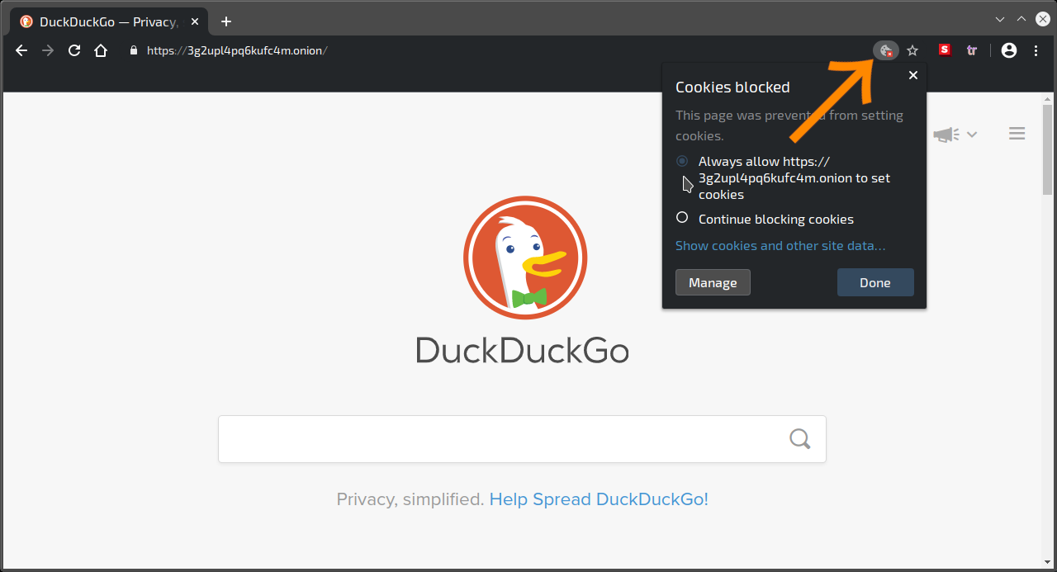Expand the chevron next to megaphone
Screen dimensions: 1057x572
972,135
